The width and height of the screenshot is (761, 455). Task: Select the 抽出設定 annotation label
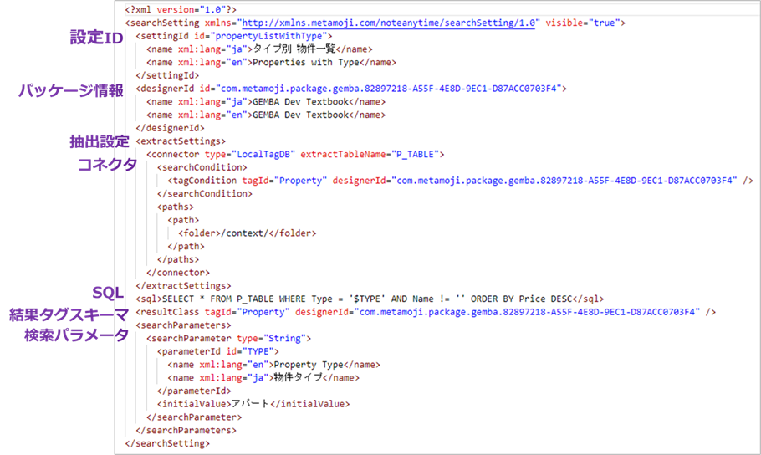tap(99, 141)
